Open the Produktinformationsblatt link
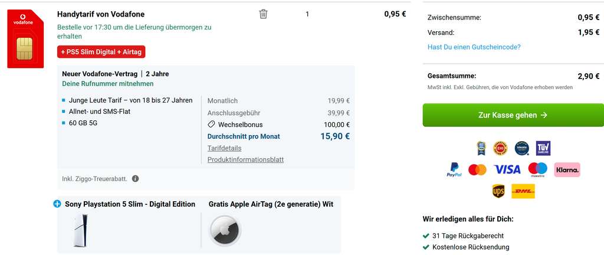 pos(246,159)
